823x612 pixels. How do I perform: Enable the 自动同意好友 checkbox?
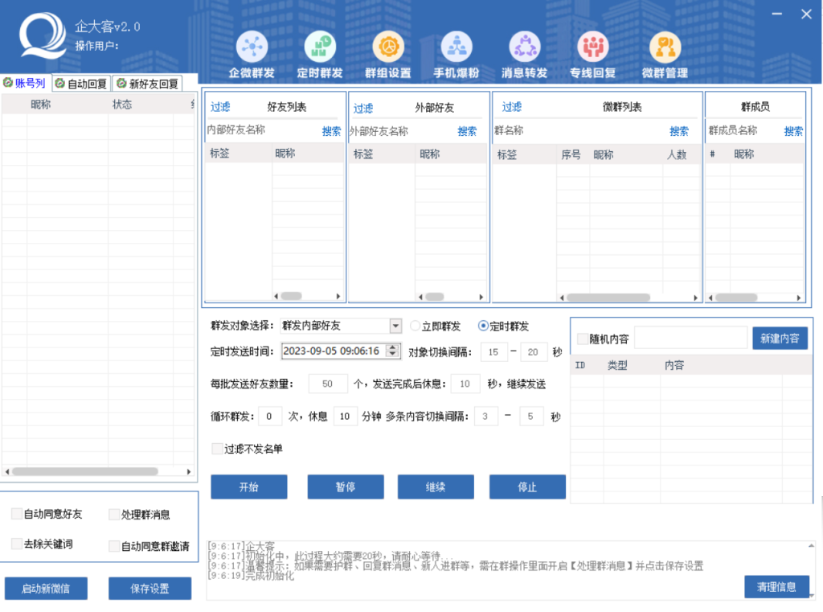coord(18,514)
